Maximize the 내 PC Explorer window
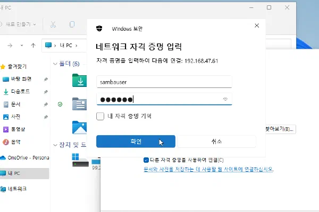 point(269,7)
